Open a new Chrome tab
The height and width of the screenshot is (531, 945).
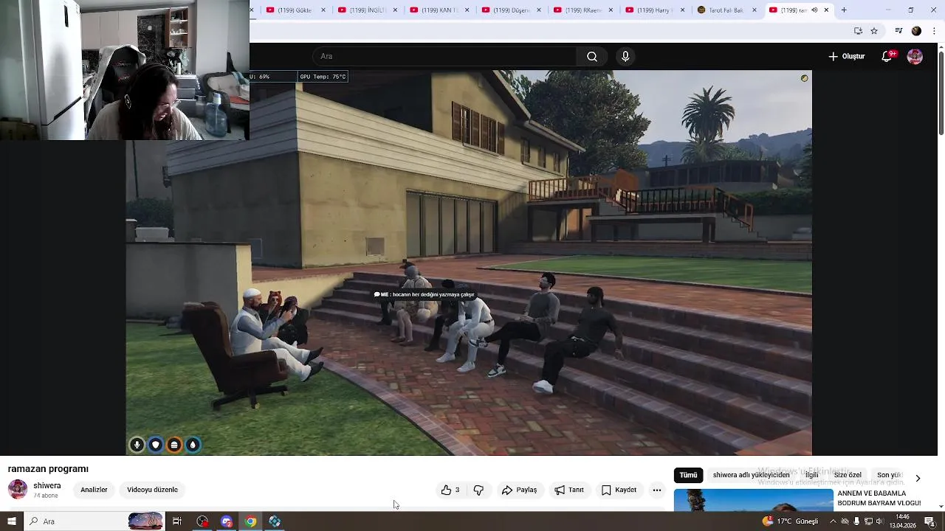pos(844,10)
